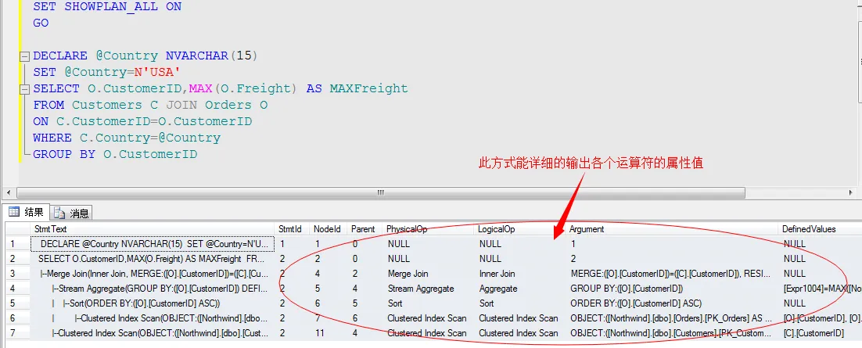This screenshot has height=348, width=862.
Task: Collapse the DECLARE code block outline
Action: 25,56
